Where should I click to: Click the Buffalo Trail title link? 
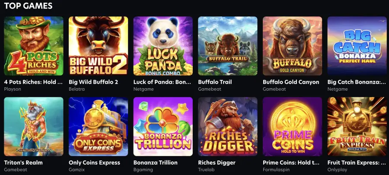[215, 82]
